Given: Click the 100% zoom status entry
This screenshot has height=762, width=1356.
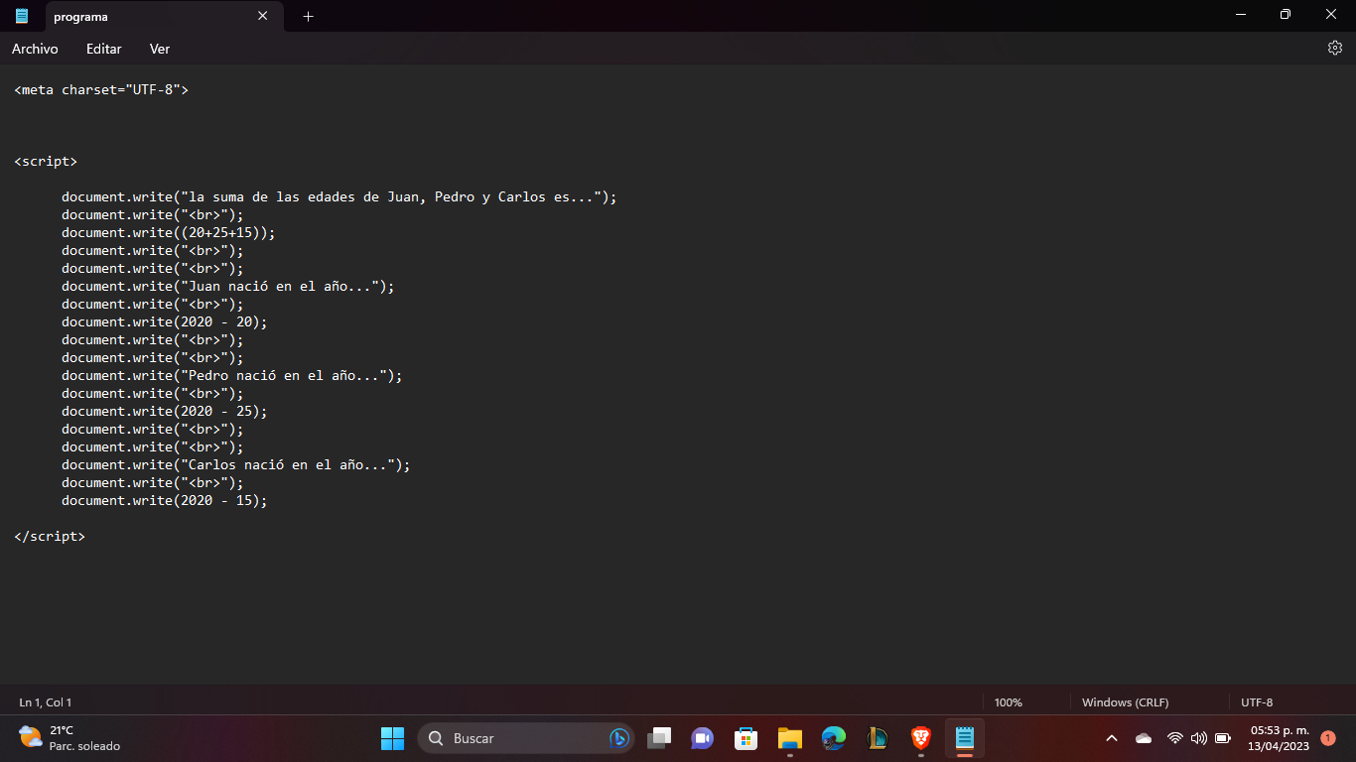Looking at the screenshot, I should [1009, 702].
